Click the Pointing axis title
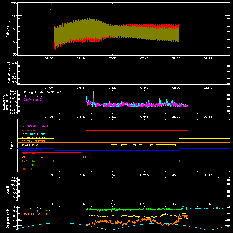The width and height of the screenshot is (233, 233). 8,29
